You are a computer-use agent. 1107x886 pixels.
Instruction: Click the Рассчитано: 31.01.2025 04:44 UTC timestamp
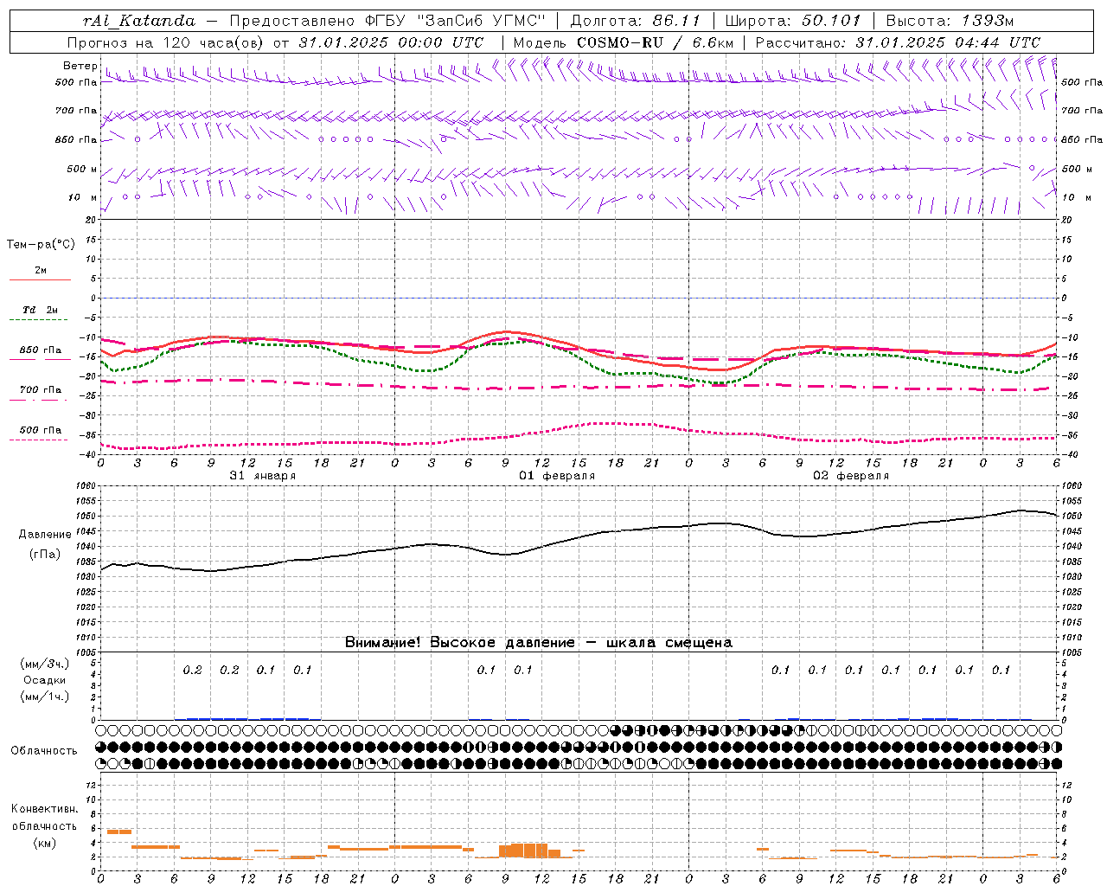click(x=898, y=42)
